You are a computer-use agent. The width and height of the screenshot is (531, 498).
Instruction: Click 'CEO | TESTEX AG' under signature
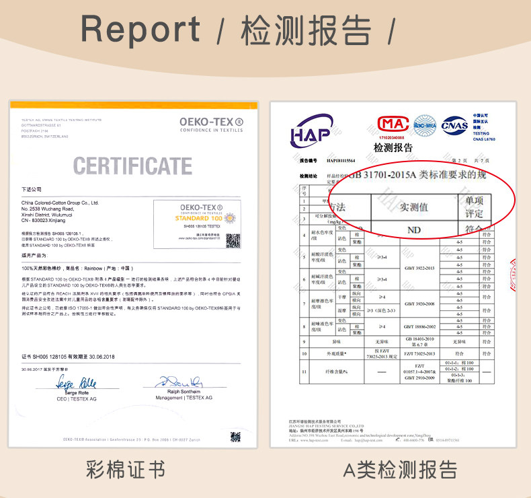pyautogui.click(x=77, y=399)
